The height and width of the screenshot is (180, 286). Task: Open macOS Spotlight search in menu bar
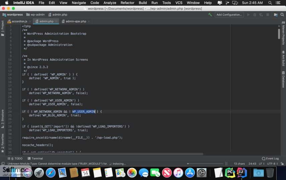pyautogui.click(x=270, y=3)
